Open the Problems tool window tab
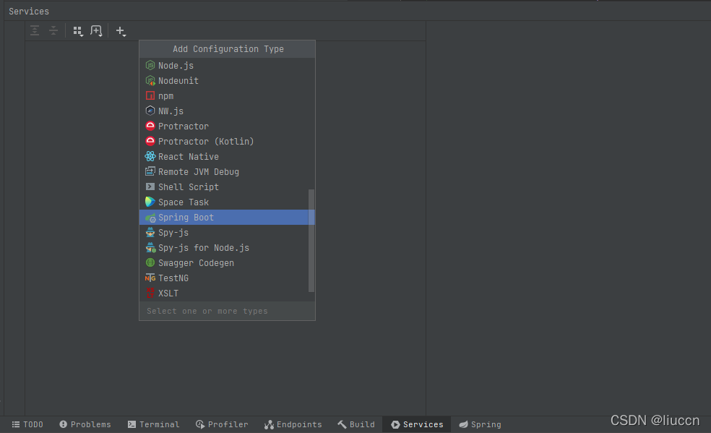 click(x=85, y=424)
